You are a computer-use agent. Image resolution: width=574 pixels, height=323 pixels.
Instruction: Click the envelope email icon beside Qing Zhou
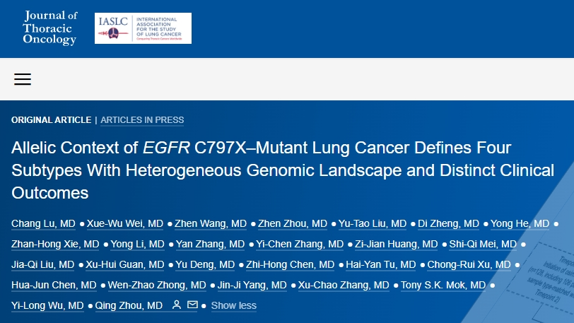[192, 305]
